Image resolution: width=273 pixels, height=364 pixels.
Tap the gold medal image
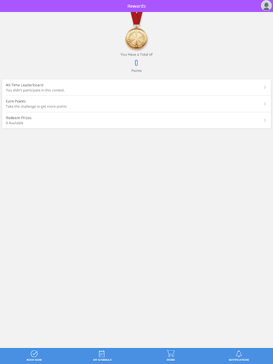coord(136,31)
